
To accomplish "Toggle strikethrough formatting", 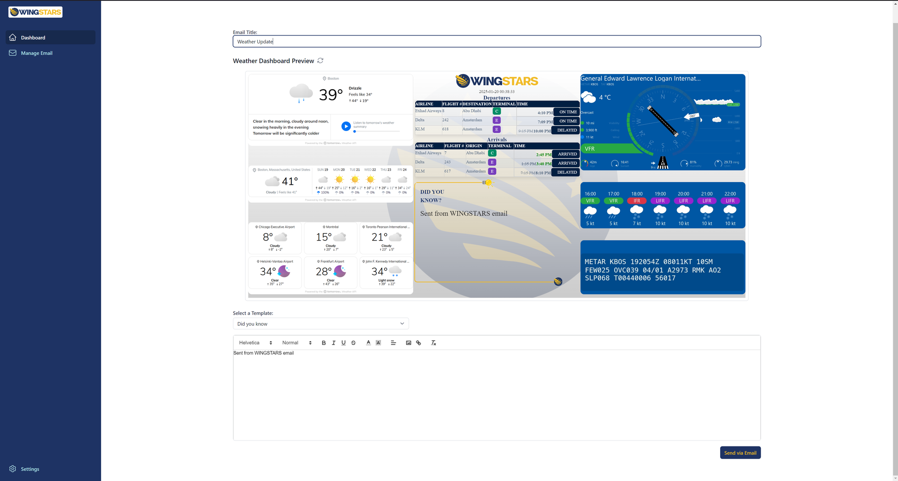I will pyautogui.click(x=353, y=343).
